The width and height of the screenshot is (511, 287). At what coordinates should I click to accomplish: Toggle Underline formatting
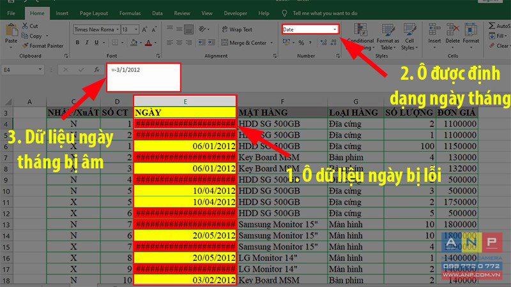pyautogui.click(x=96, y=42)
